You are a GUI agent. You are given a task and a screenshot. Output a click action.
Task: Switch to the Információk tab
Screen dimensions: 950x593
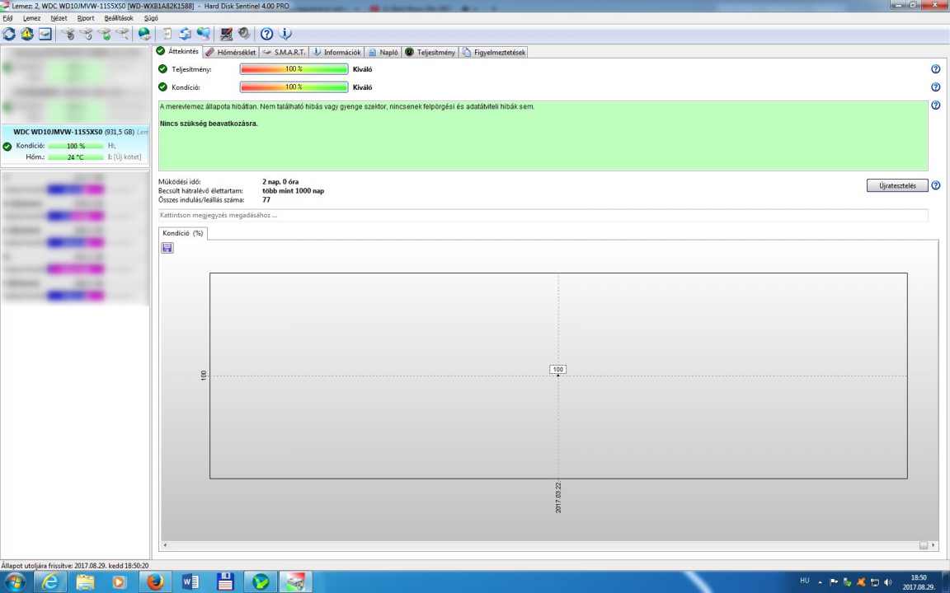pyautogui.click(x=336, y=52)
